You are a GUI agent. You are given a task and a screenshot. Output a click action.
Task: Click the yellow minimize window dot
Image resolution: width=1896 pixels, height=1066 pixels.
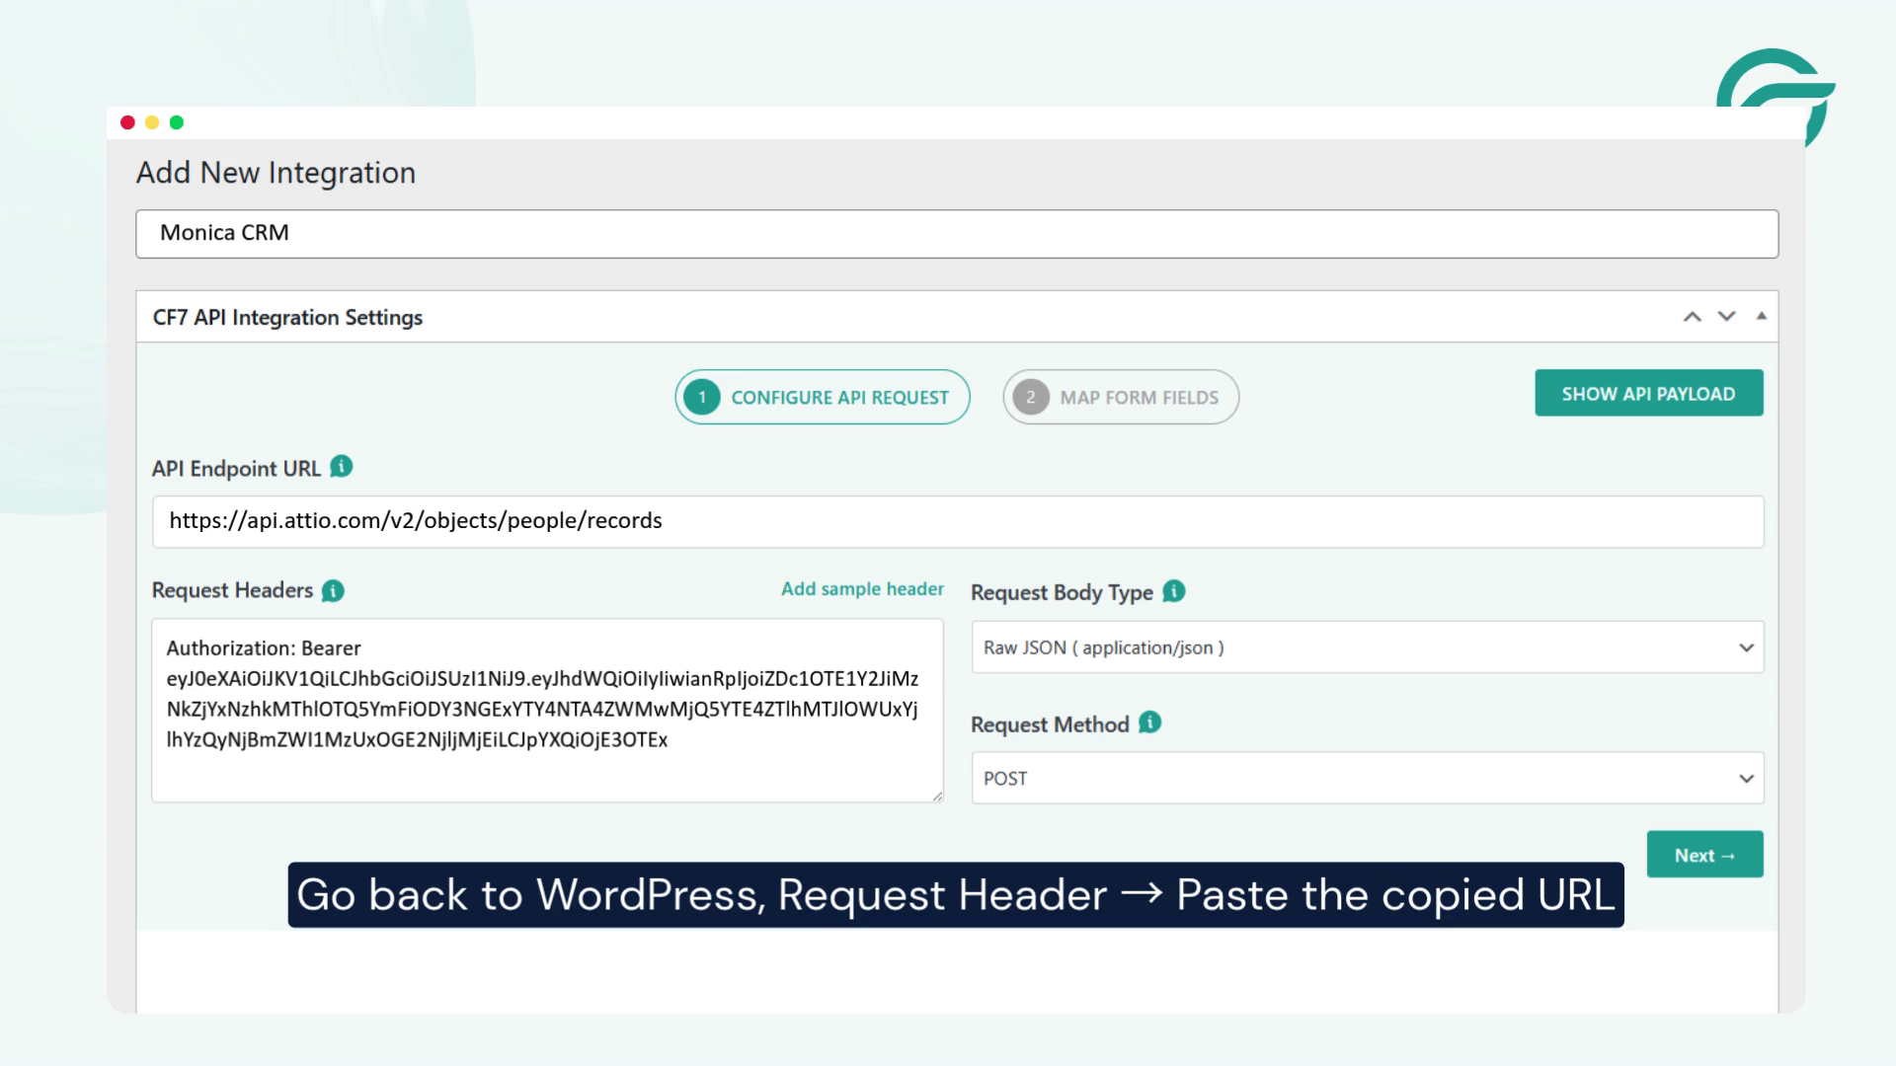pos(152,122)
